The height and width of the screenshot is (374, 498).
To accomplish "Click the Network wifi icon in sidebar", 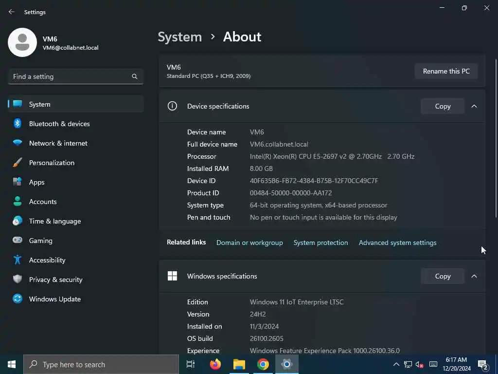I will click(x=18, y=143).
